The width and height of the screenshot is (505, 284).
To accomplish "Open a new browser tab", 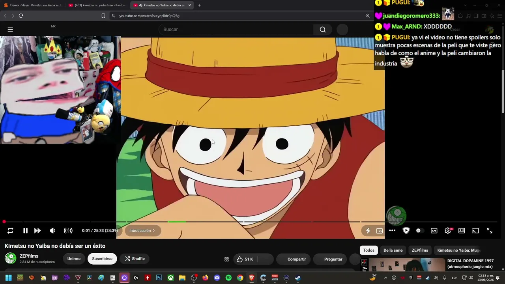I will click(x=199, y=5).
